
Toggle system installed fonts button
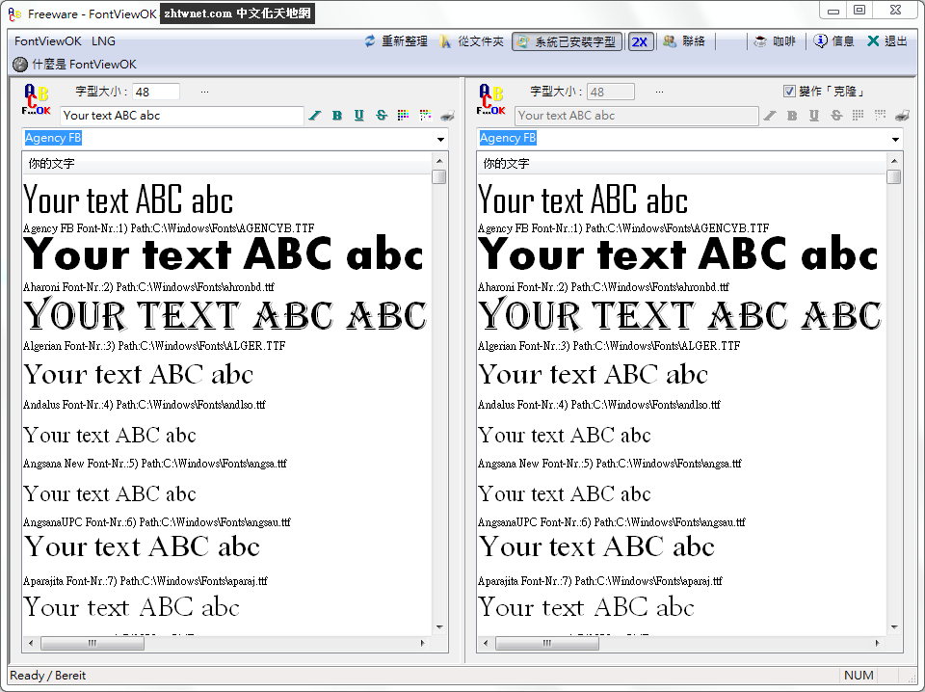567,41
